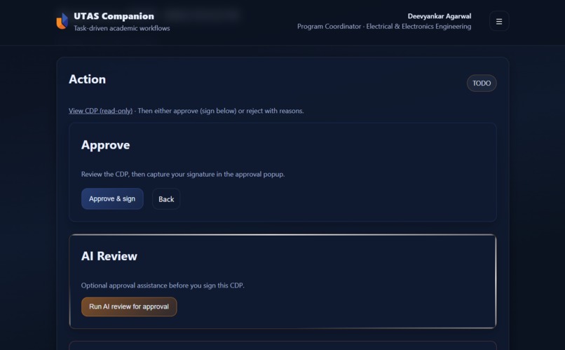The height and width of the screenshot is (350, 565).
Task: Open the hamburger menu icon
Action: click(498, 21)
